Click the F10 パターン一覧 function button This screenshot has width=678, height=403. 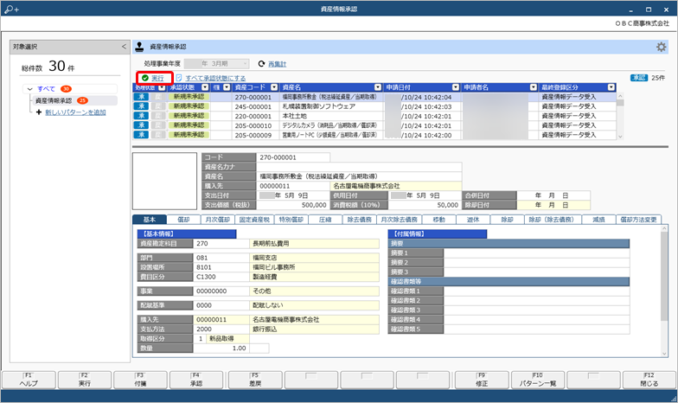[538, 380]
